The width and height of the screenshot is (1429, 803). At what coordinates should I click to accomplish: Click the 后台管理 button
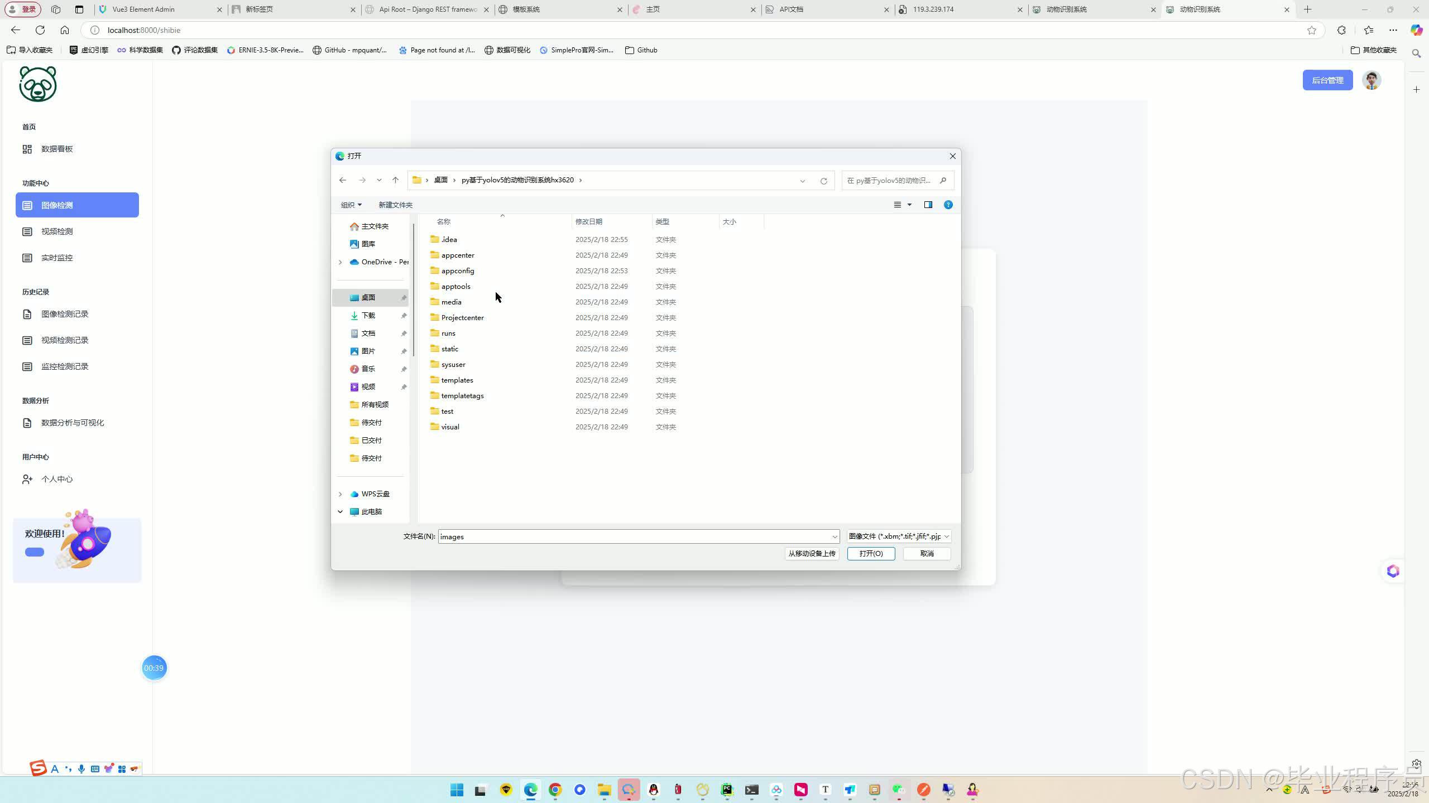click(x=1327, y=80)
